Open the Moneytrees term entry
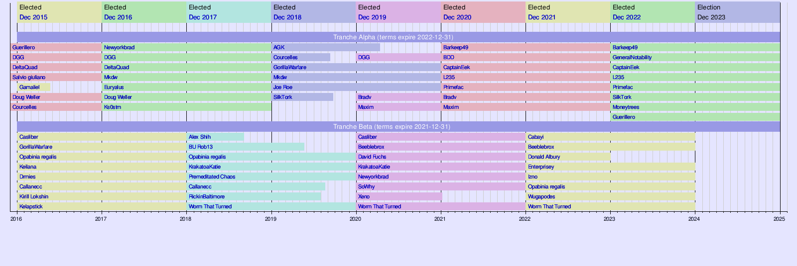 point(626,107)
